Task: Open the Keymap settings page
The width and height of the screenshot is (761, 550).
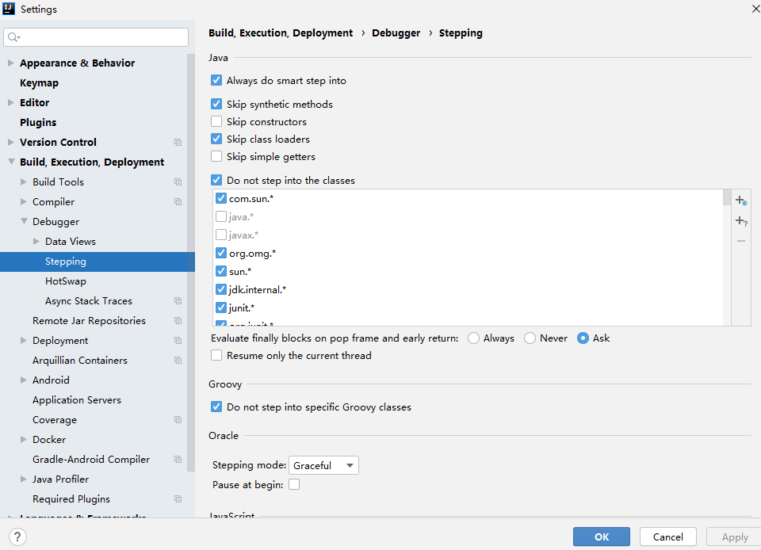Action: [x=39, y=83]
